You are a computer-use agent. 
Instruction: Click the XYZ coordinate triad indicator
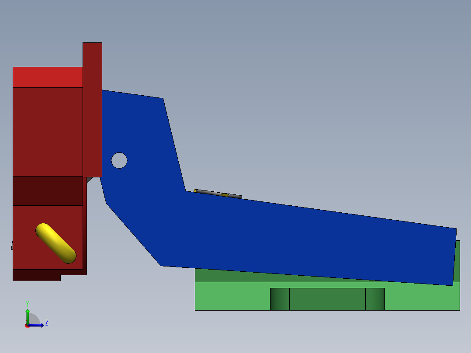pyautogui.click(x=36, y=315)
